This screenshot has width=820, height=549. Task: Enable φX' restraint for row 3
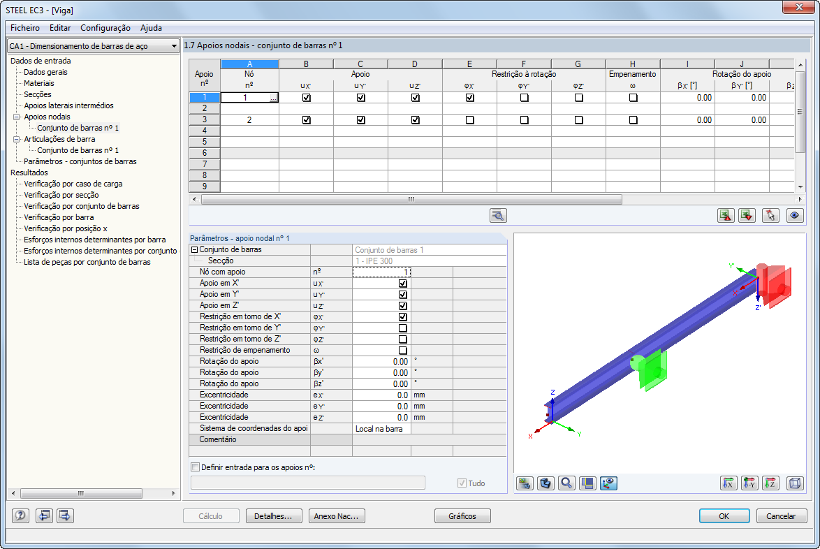pos(469,119)
